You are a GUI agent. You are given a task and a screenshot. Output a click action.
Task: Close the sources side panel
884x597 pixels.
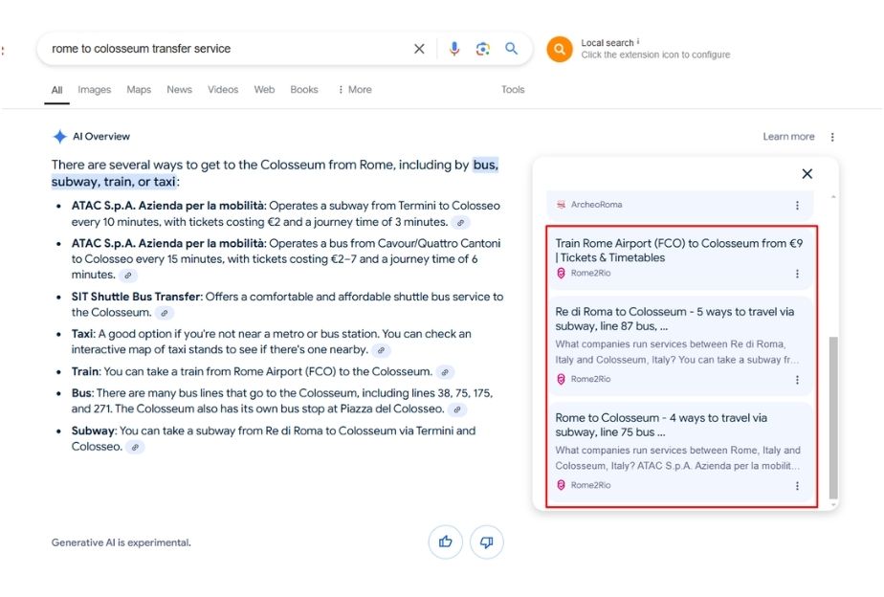click(x=807, y=174)
